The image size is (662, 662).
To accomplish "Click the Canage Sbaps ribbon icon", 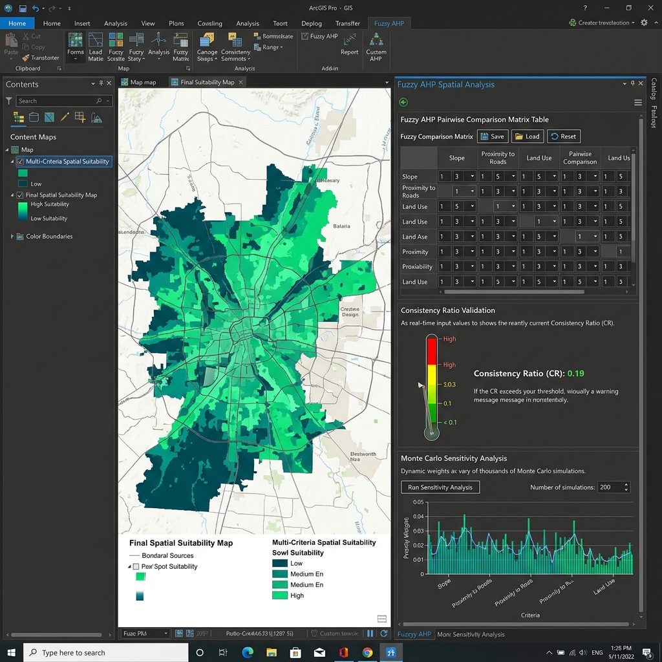I will (207, 46).
